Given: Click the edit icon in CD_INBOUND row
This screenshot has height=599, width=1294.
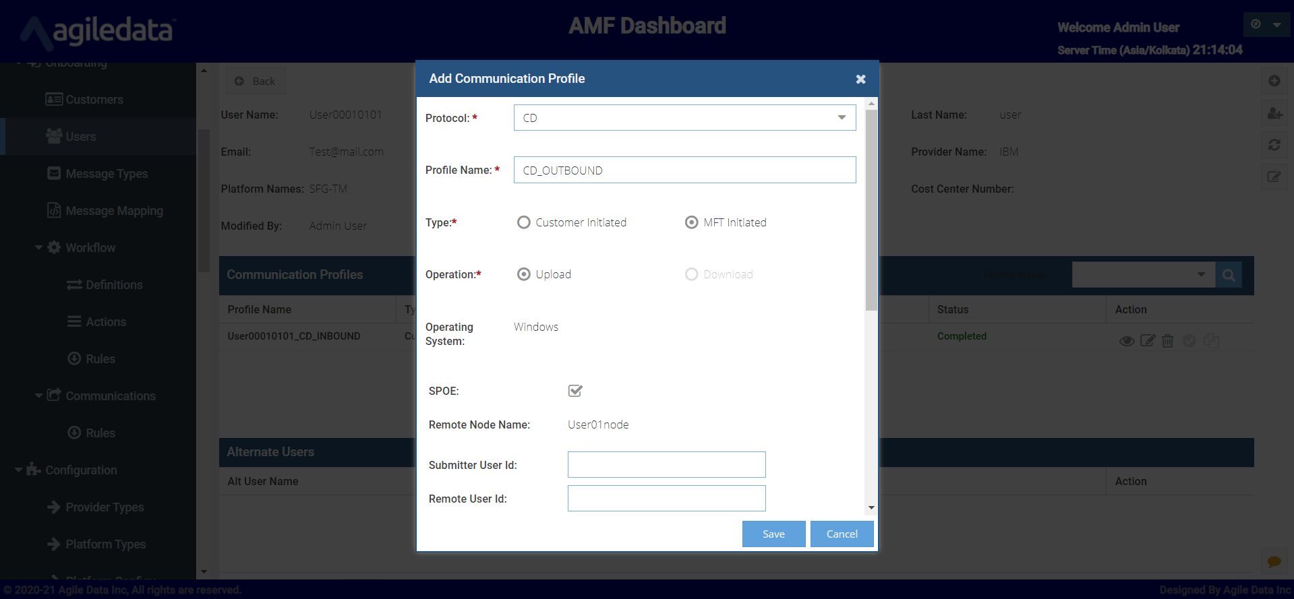Looking at the screenshot, I should coord(1148,341).
